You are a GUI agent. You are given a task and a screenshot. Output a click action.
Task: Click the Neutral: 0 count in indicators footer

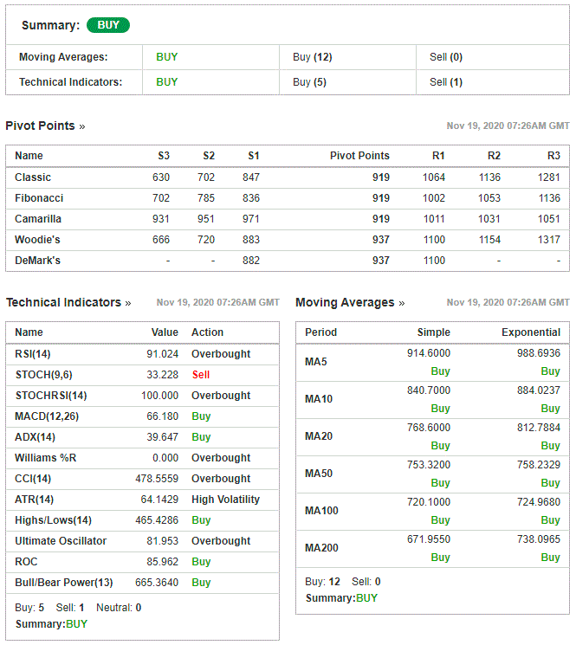pos(119,608)
